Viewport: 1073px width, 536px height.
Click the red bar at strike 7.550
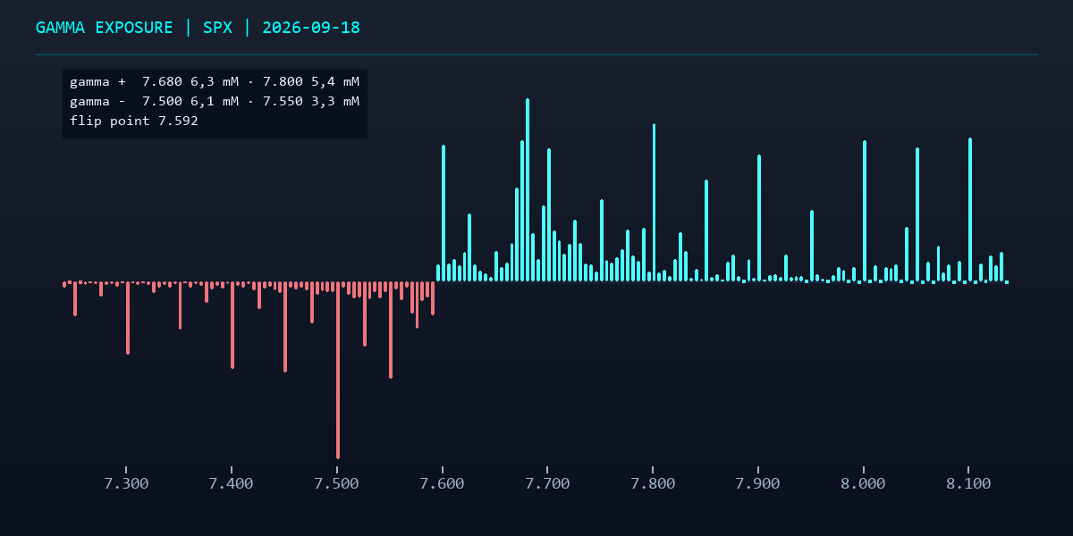(x=391, y=331)
